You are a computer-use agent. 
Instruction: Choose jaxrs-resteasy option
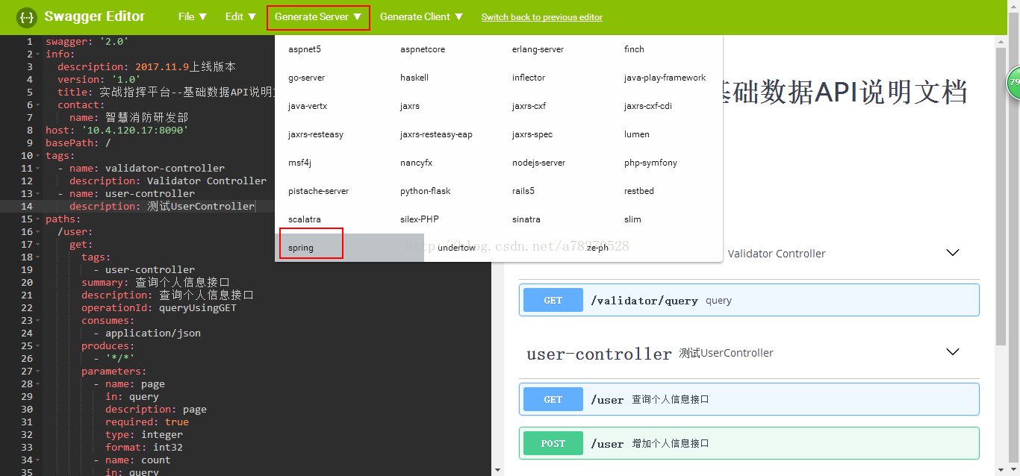(316, 134)
